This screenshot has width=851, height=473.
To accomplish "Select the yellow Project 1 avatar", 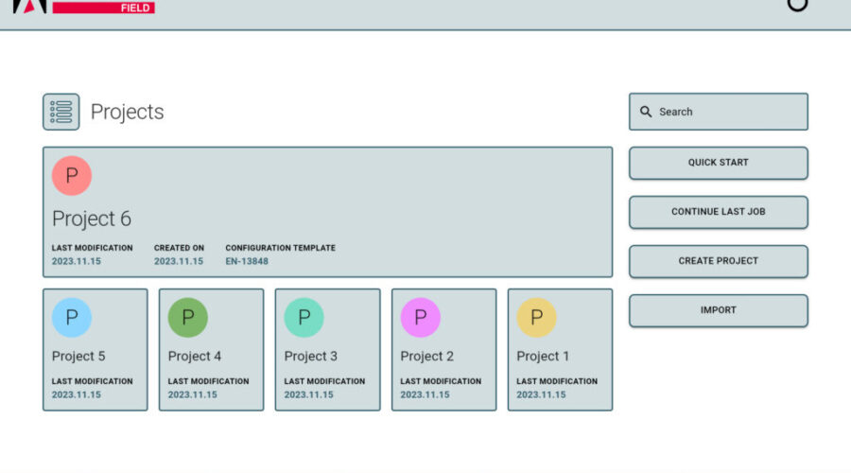I will coord(536,318).
